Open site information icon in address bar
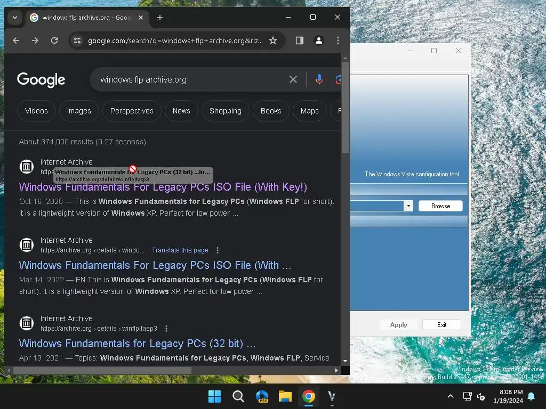The width and height of the screenshot is (546, 409). 77,40
